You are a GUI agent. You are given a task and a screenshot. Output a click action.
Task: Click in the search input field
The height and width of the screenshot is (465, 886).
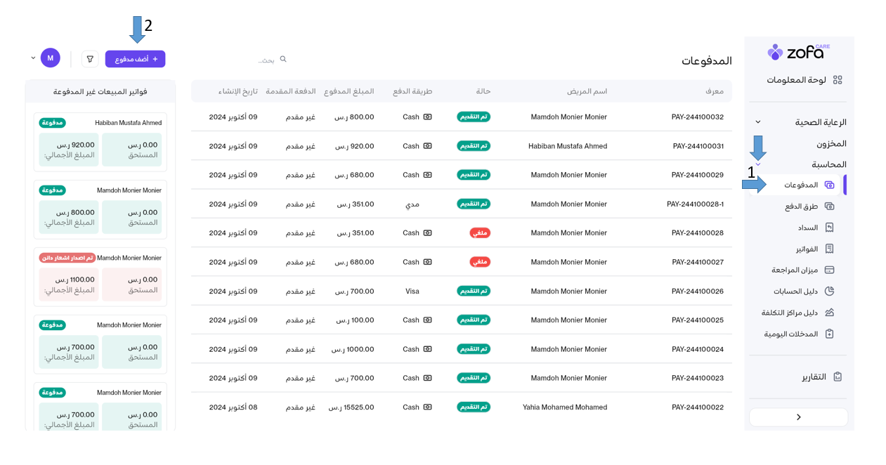(253, 60)
